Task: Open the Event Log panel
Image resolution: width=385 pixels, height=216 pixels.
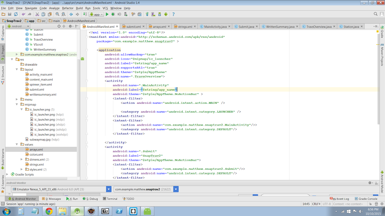Action: (x=341, y=199)
